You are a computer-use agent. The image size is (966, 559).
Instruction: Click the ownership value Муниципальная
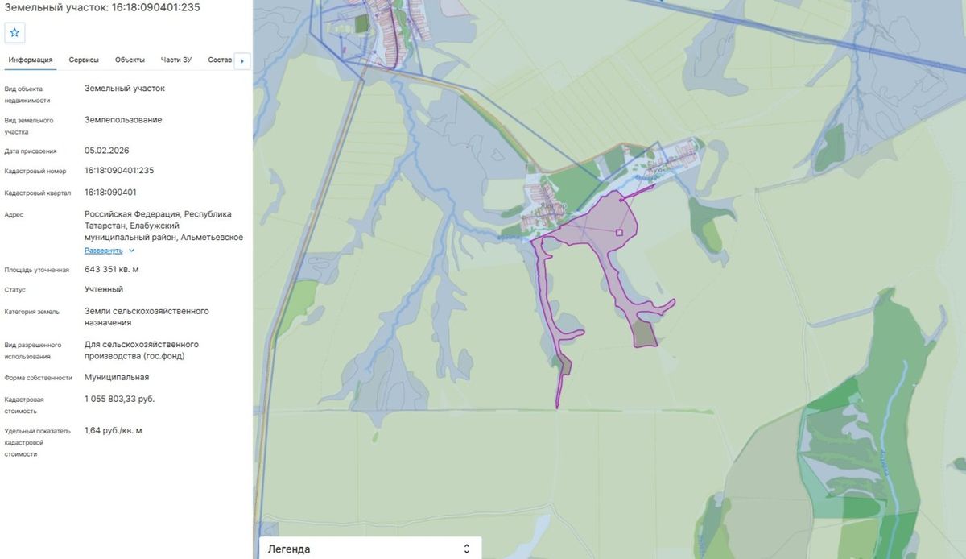point(117,377)
